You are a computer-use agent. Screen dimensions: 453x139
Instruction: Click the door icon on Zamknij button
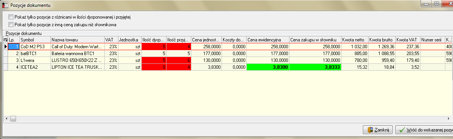(x=370, y=130)
